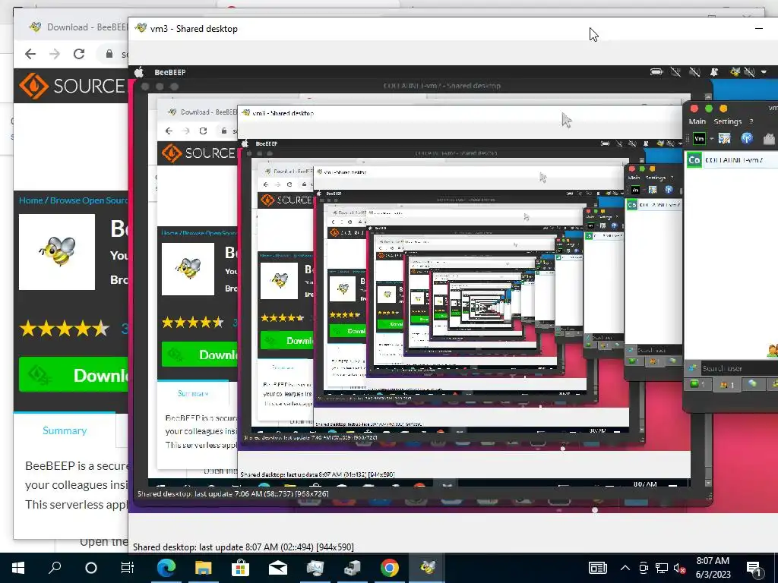Go back in the outer Chrome window
This screenshot has height=583, width=778.
click(30, 54)
